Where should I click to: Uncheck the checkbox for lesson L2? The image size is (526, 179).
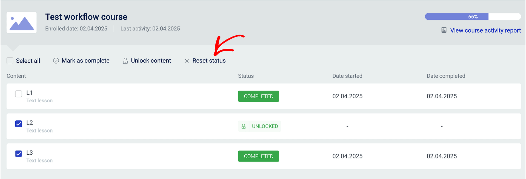pyautogui.click(x=18, y=124)
